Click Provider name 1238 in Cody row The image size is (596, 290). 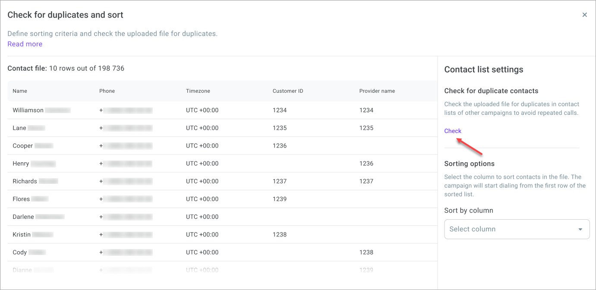[x=366, y=252]
